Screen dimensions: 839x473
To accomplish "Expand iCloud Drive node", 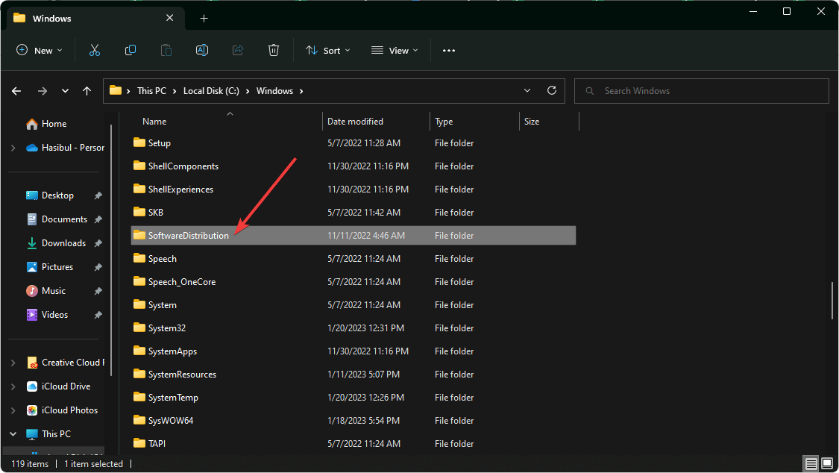I will (13, 386).
